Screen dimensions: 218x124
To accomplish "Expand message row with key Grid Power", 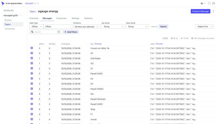I will tap(32, 58).
